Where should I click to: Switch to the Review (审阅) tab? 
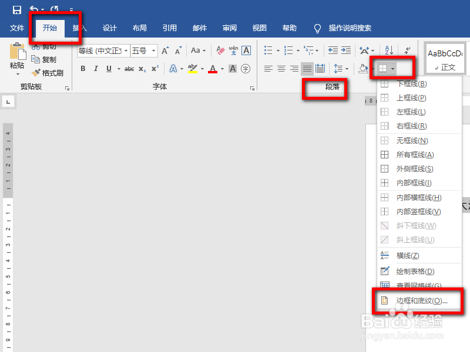230,28
